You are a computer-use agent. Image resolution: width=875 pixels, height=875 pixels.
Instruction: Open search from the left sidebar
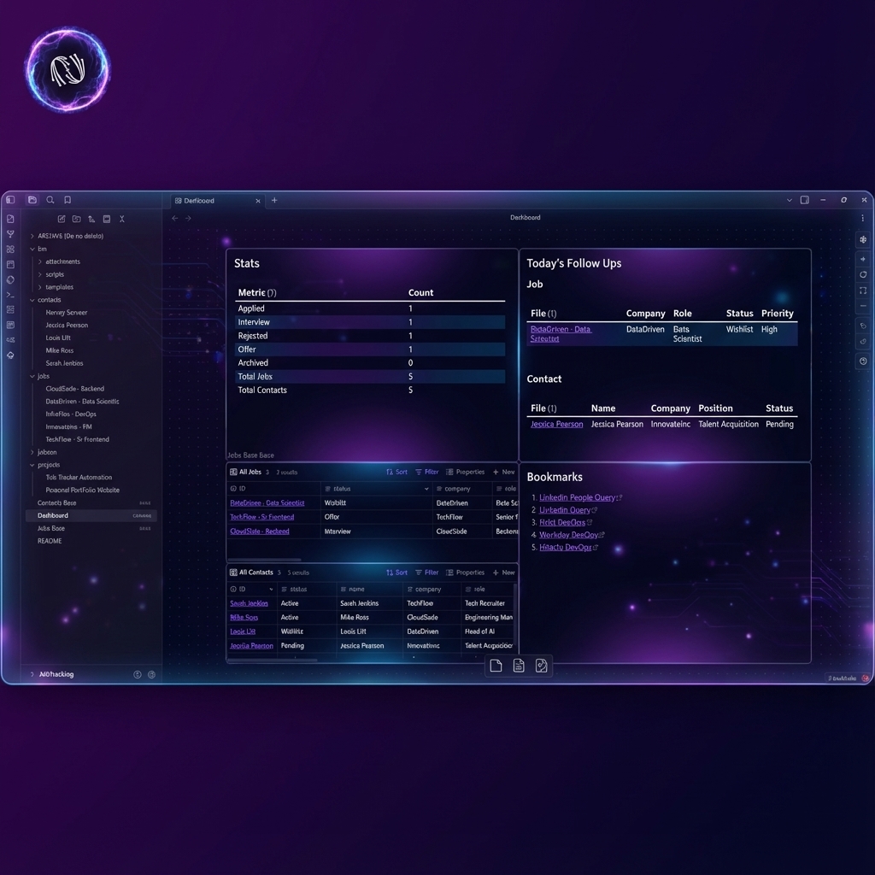[50, 200]
